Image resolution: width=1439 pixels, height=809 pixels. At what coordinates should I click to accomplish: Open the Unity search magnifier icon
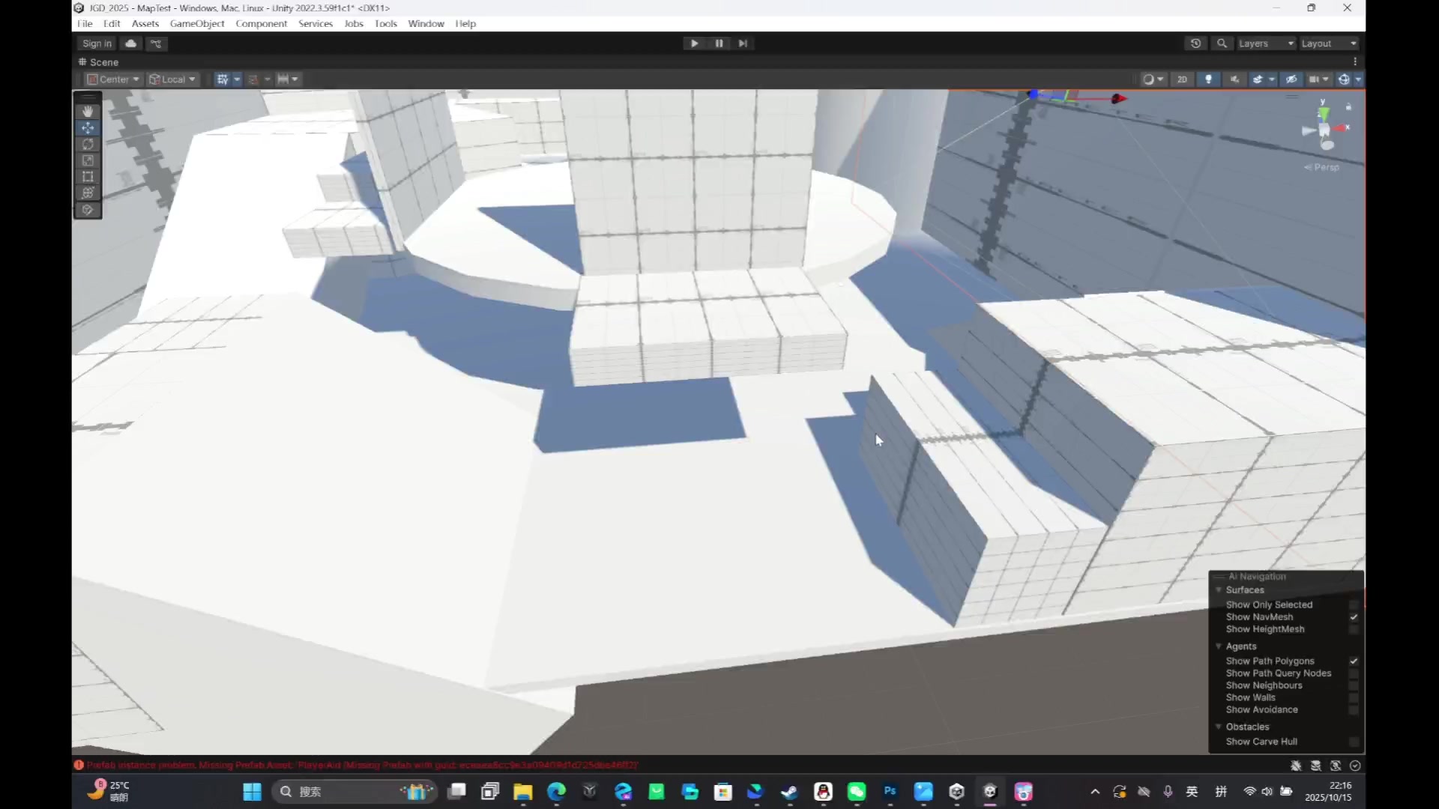coord(1222,43)
